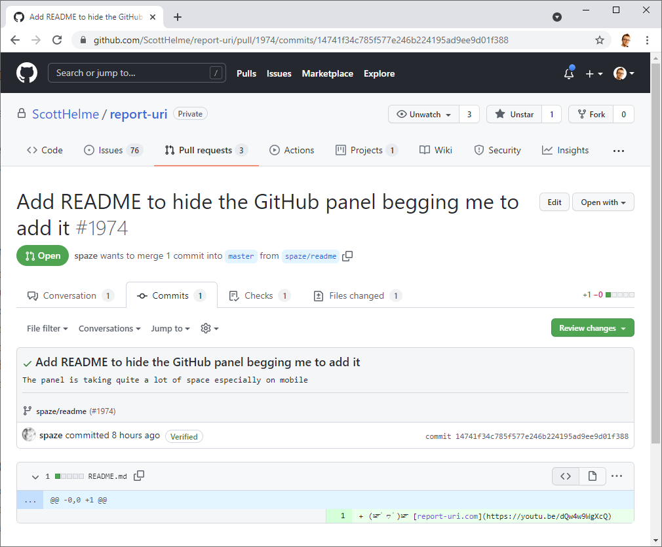The height and width of the screenshot is (547, 662).
Task: Click the address bar URL
Action: [x=301, y=40]
